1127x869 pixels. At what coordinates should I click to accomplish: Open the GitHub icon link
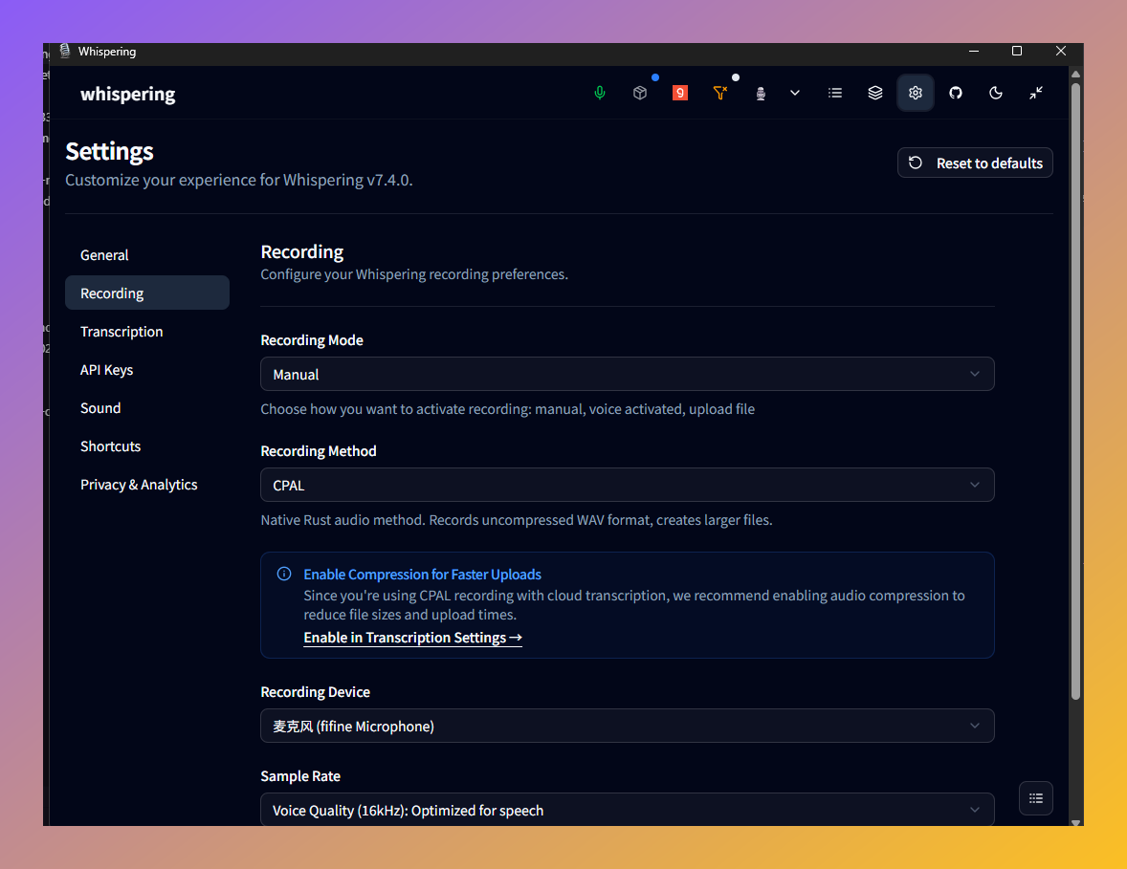(x=955, y=93)
